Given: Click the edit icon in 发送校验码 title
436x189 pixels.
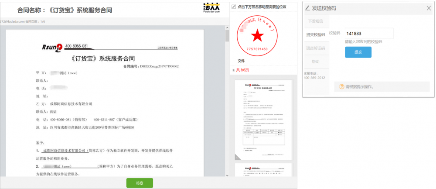Looking at the screenshot, I should click(x=307, y=8).
